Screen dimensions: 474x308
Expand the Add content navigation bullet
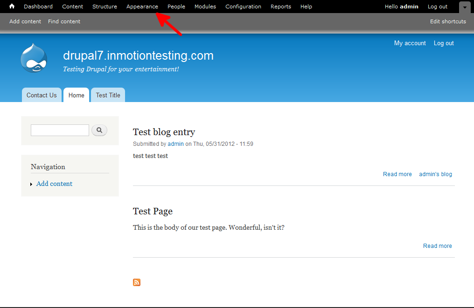(x=31, y=184)
